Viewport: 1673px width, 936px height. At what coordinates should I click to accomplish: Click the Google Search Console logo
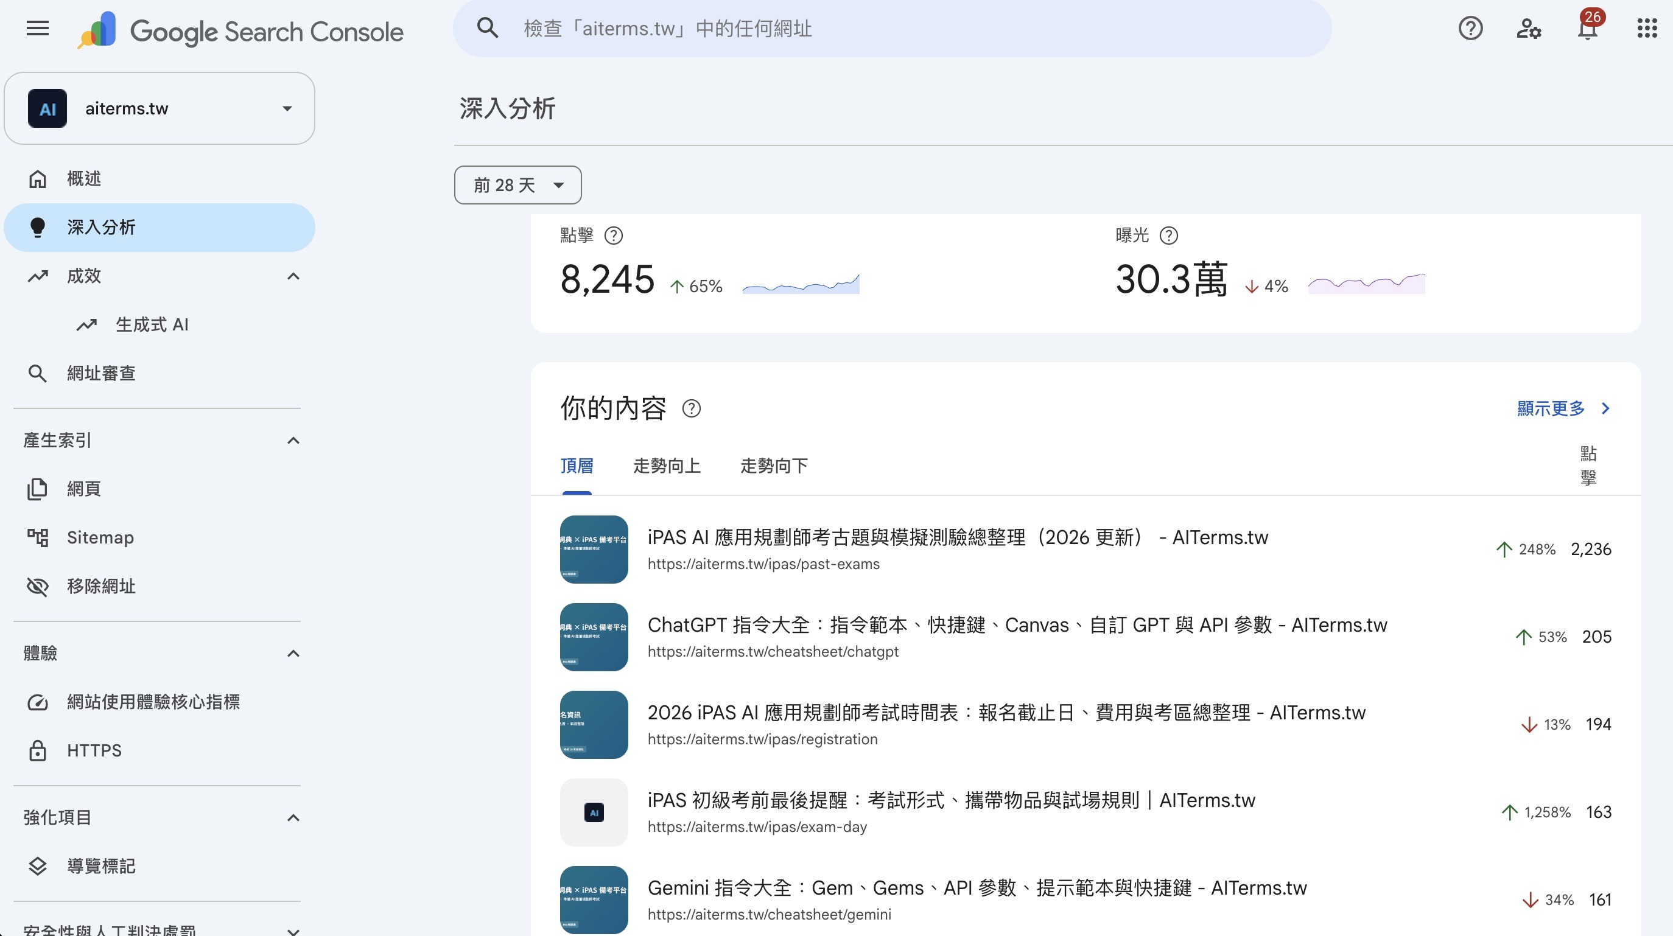click(x=240, y=30)
